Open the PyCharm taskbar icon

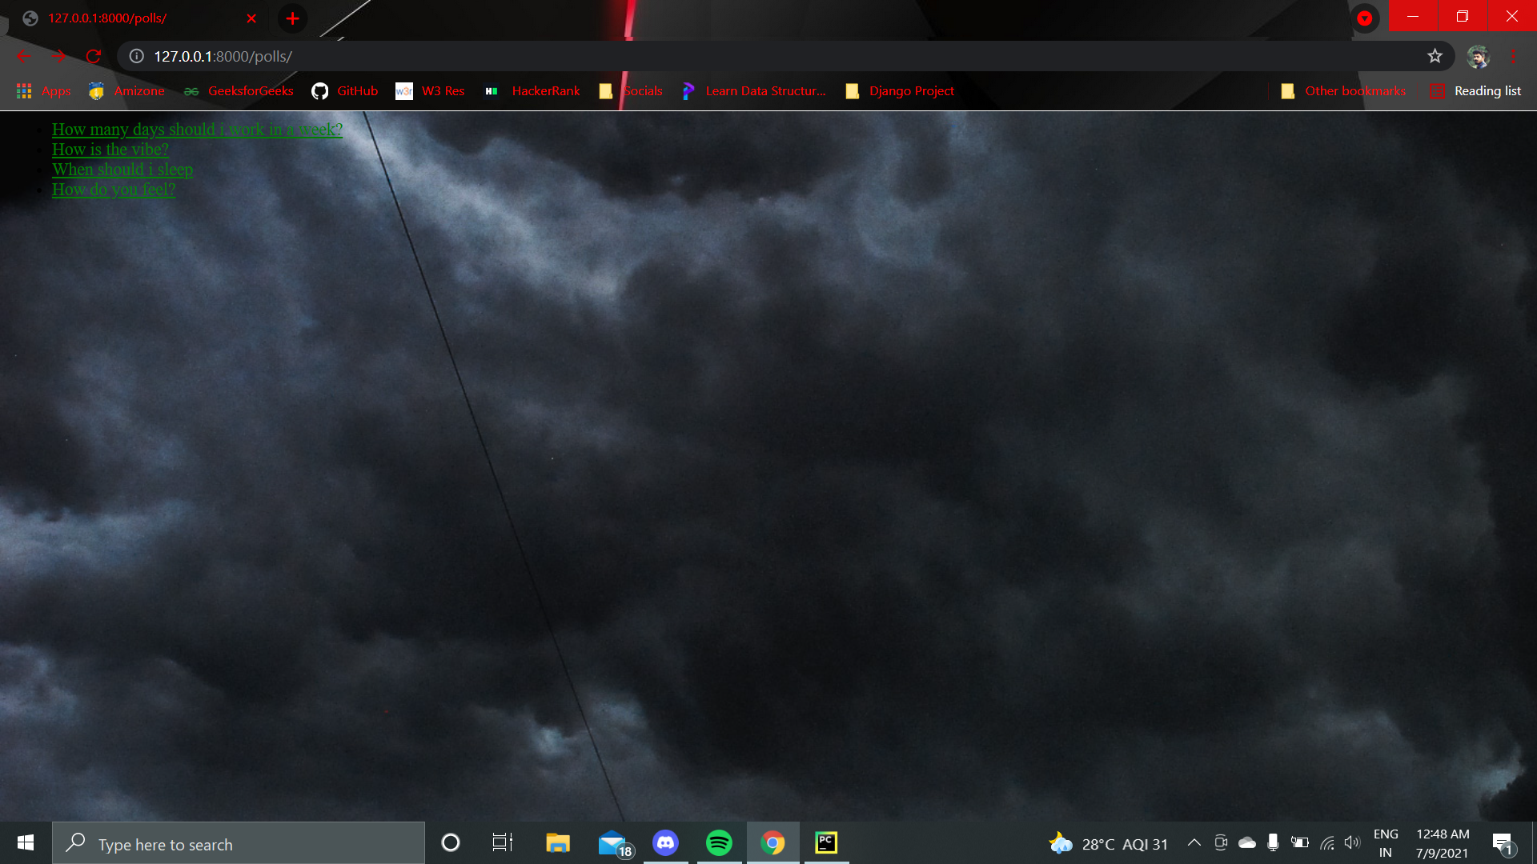point(826,842)
